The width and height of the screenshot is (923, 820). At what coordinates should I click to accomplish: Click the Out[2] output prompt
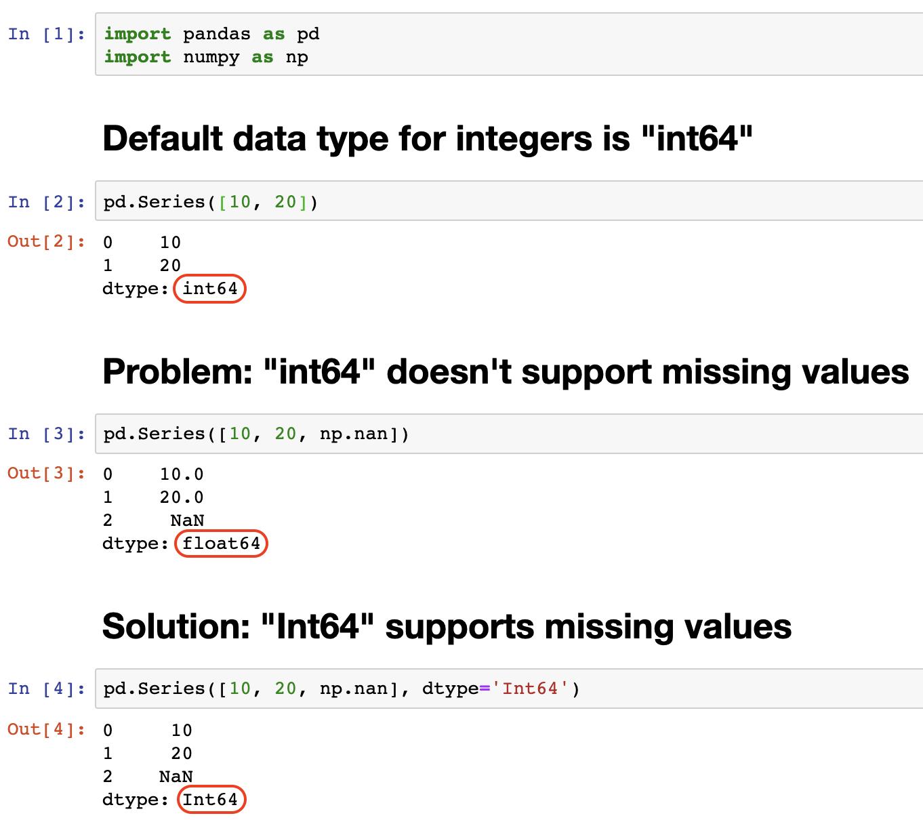pyautogui.click(x=47, y=241)
